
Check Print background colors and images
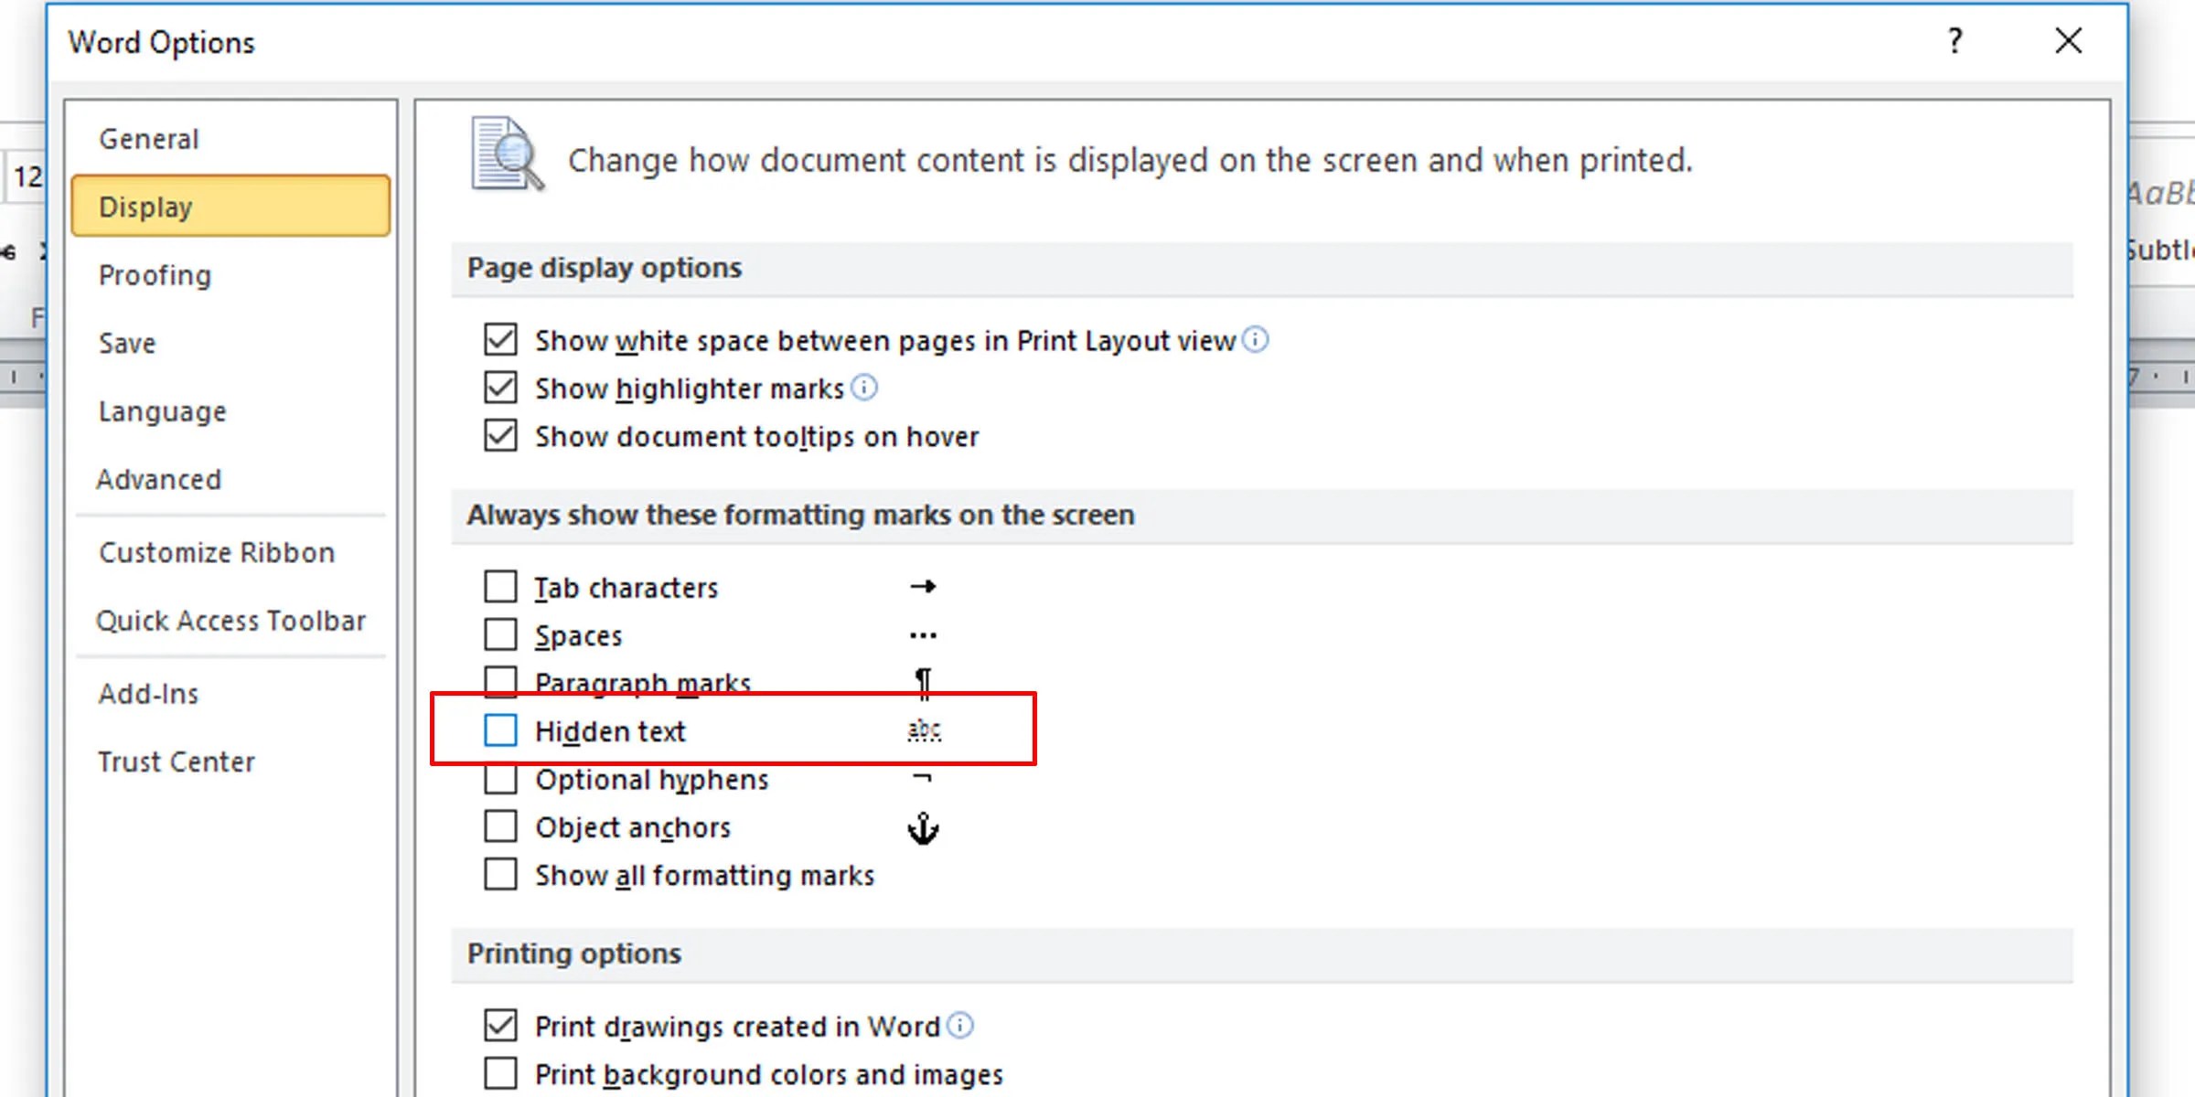[500, 1073]
